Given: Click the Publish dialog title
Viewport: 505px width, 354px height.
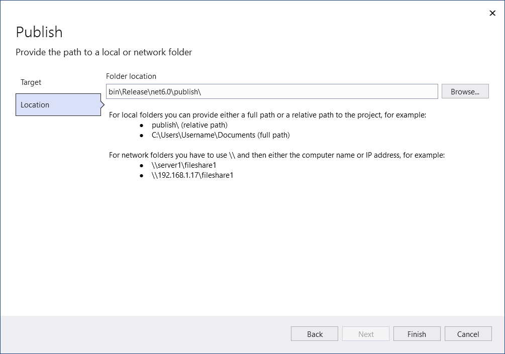Looking at the screenshot, I should [x=39, y=32].
